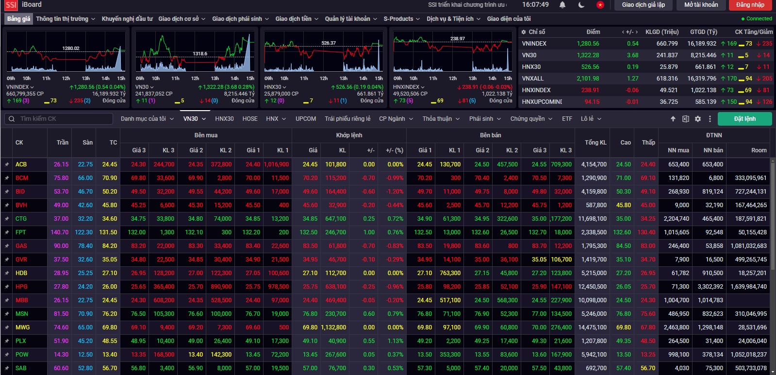Screen dimensions: 776x375
Task: Expand the Thông tin thị trường menu
Action: tap(65, 19)
